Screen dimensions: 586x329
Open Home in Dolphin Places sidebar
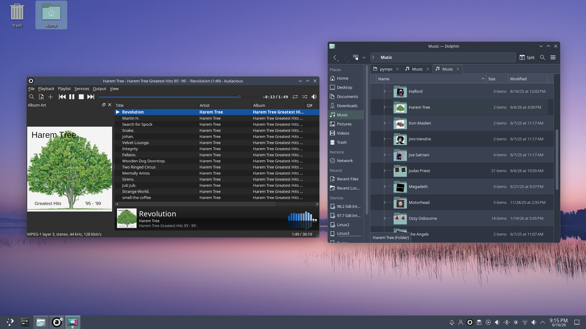point(346,78)
